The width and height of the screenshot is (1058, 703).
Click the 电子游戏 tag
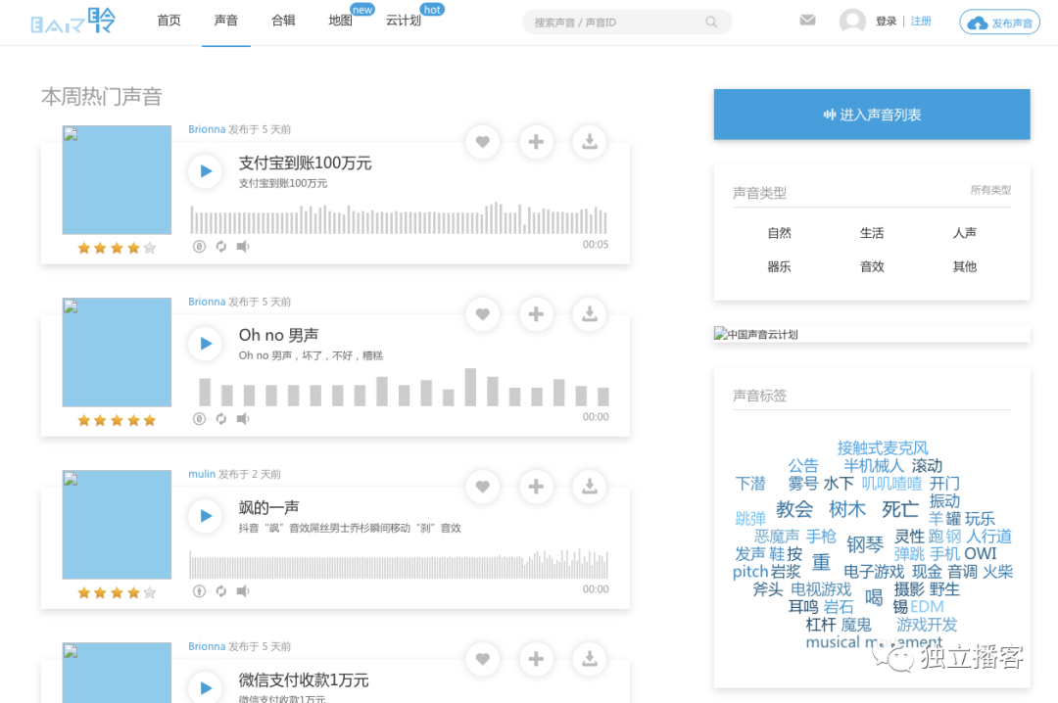click(874, 572)
